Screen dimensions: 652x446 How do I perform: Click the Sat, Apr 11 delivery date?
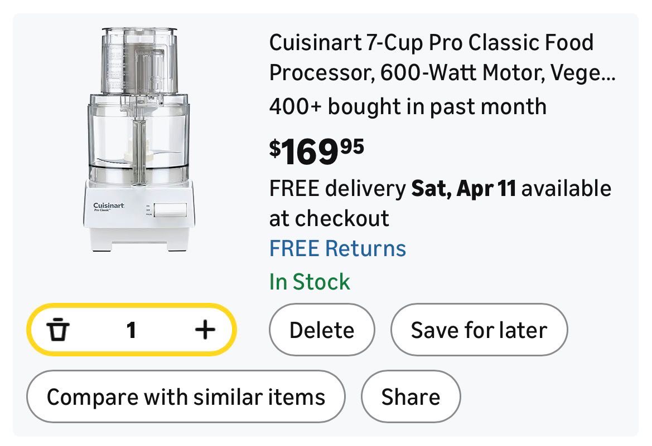point(463,189)
